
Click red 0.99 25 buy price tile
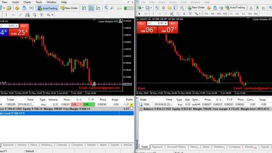click(x=19, y=32)
